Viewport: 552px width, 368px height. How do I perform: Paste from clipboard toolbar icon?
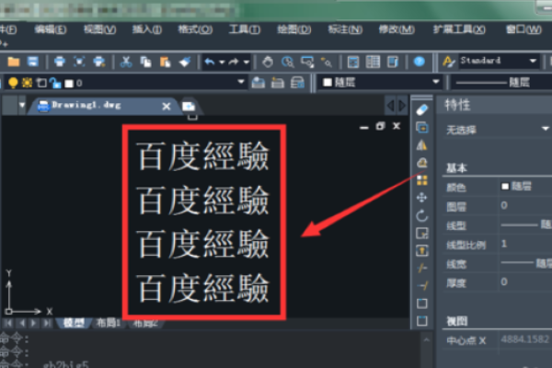165,62
